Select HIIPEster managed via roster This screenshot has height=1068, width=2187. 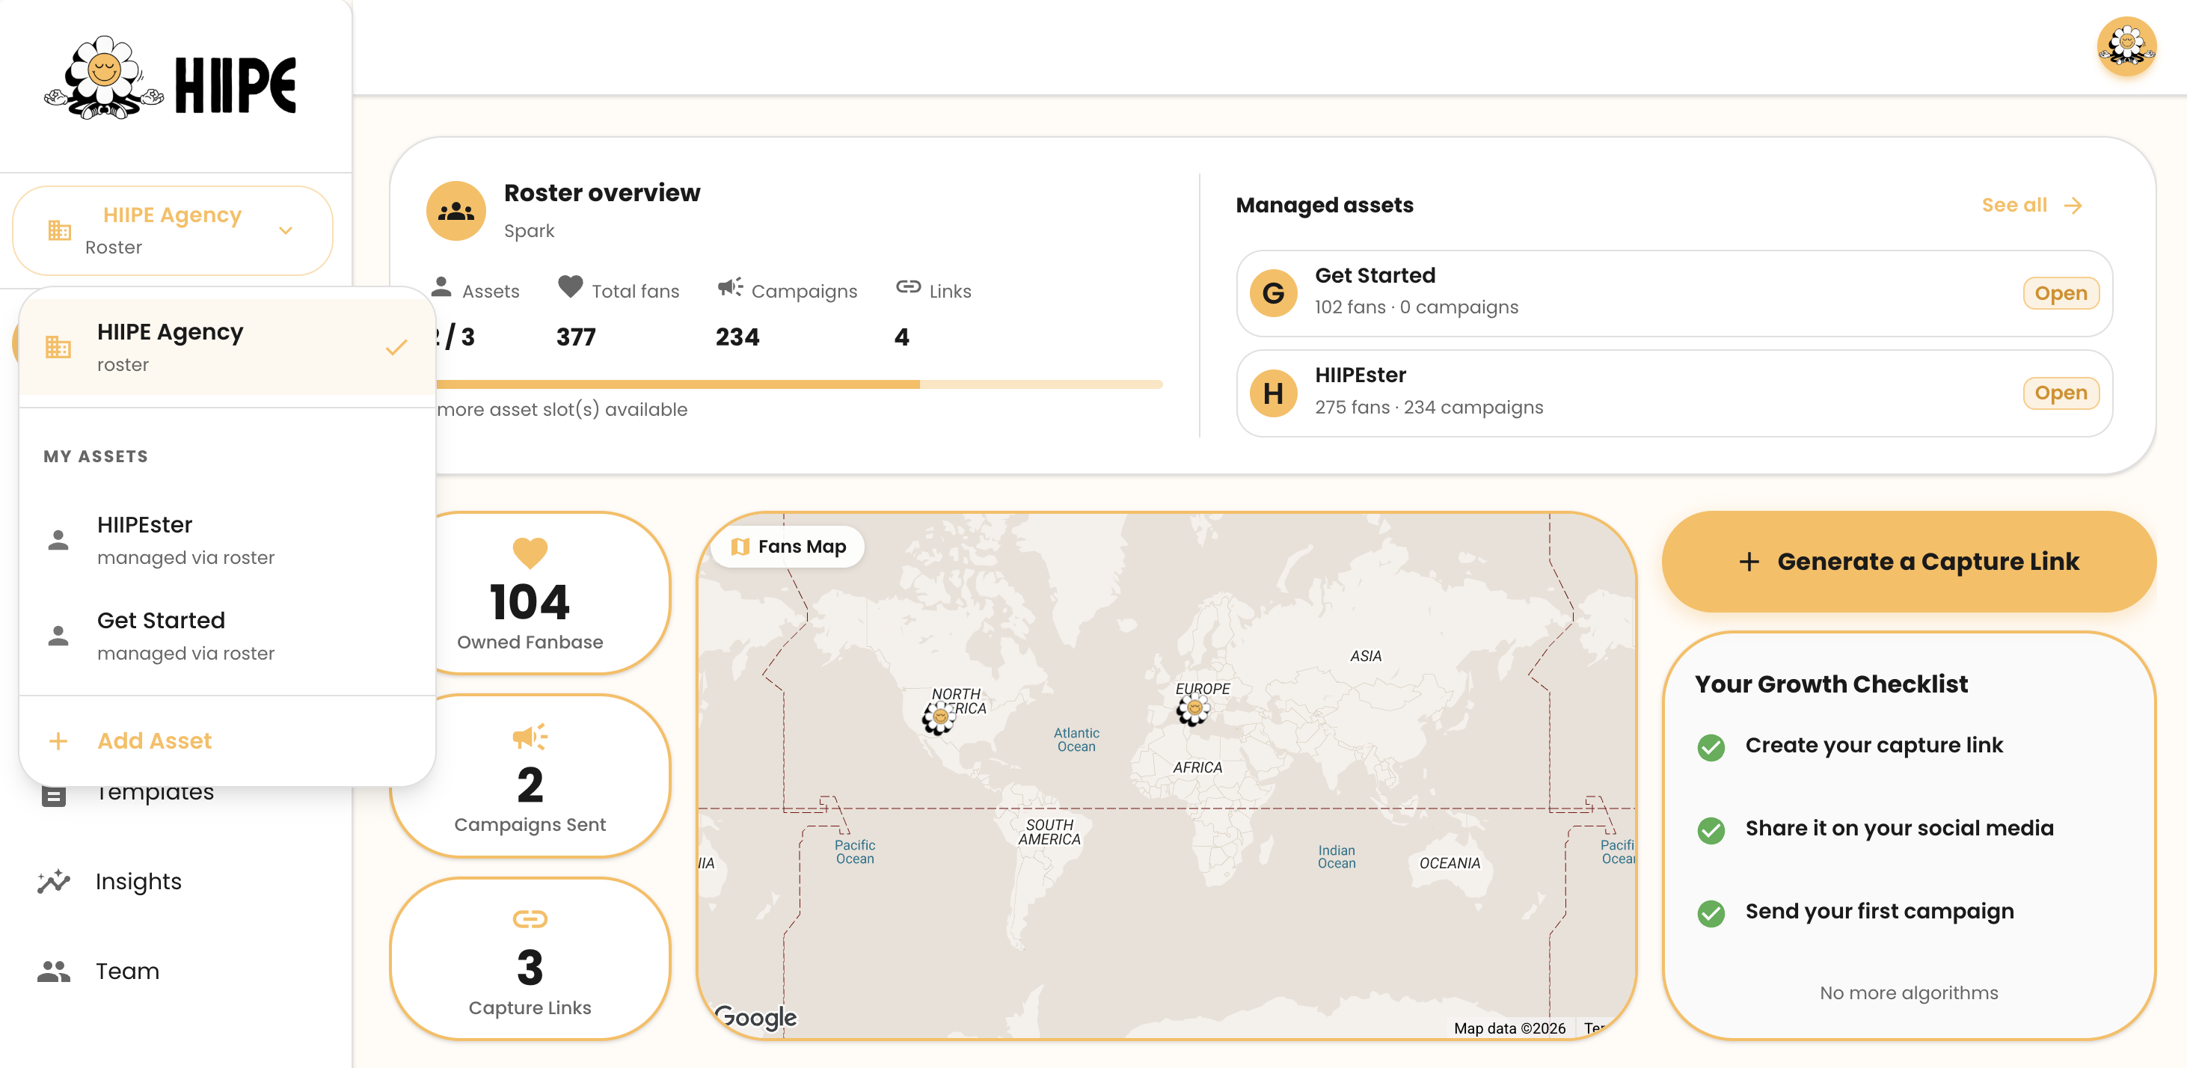[x=227, y=540]
